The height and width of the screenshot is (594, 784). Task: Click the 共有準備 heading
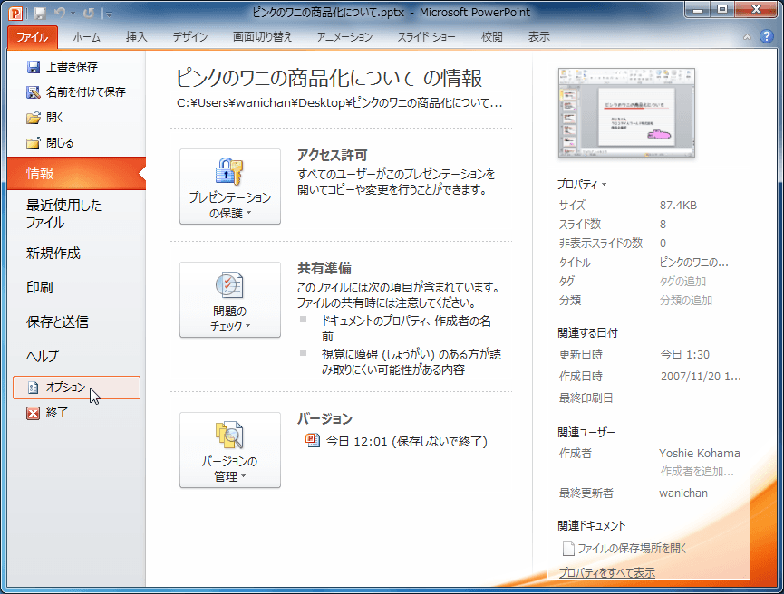click(x=324, y=268)
